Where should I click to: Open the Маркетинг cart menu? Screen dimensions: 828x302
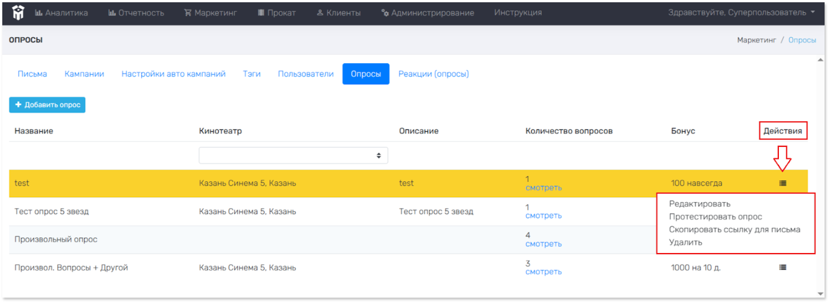click(x=210, y=13)
